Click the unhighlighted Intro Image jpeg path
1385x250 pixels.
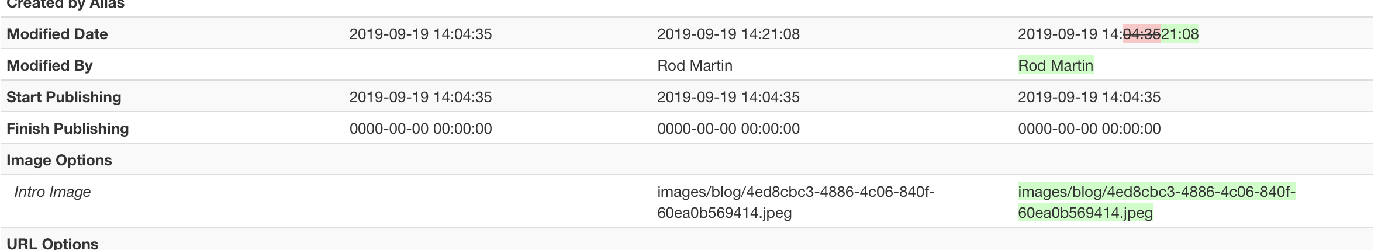795,202
